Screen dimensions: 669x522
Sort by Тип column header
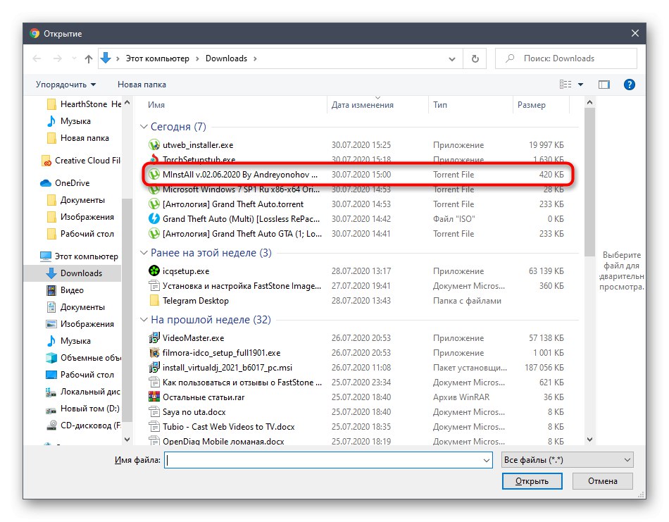[440, 105]
